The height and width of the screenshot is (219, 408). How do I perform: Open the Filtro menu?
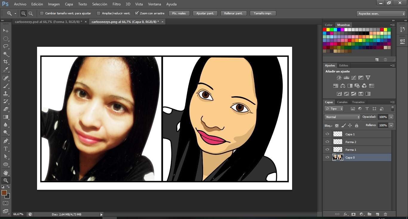(116, 4)
